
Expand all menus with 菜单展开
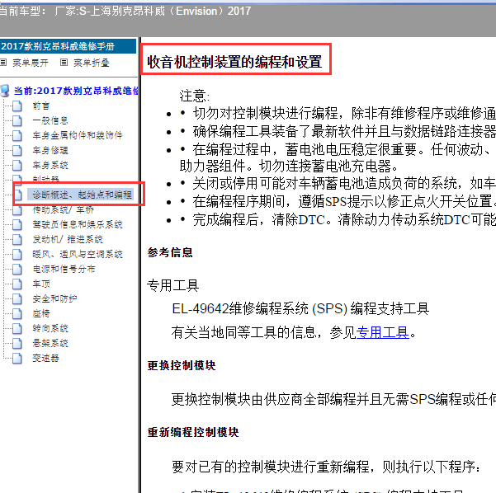[x=30, y=63]
